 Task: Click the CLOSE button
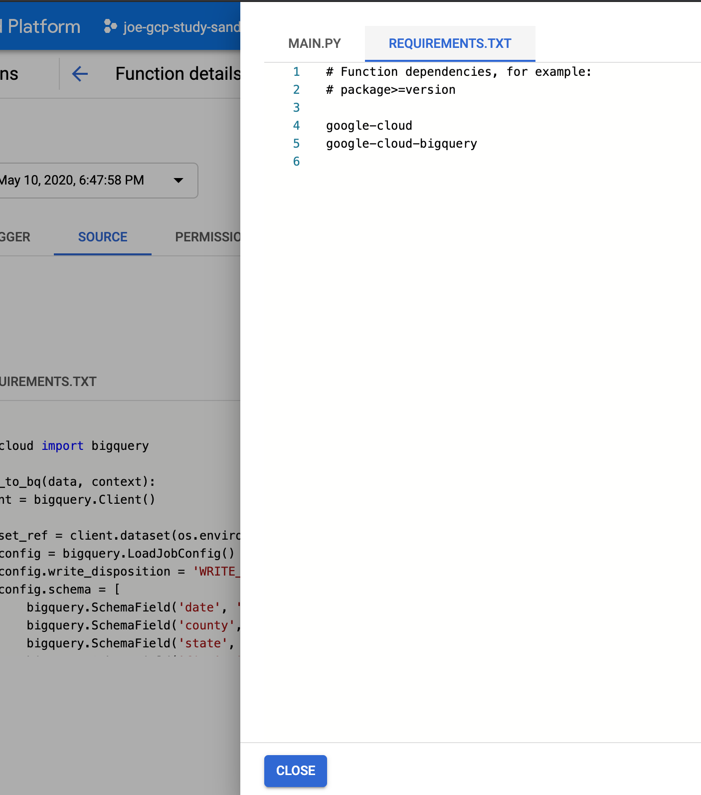coord(296,771)
